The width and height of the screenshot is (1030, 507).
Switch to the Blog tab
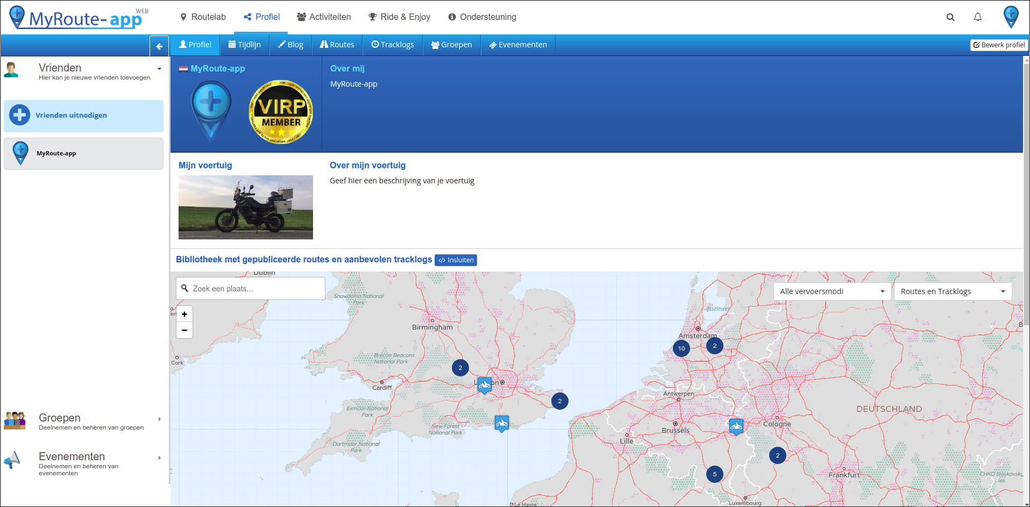[290, 45]
